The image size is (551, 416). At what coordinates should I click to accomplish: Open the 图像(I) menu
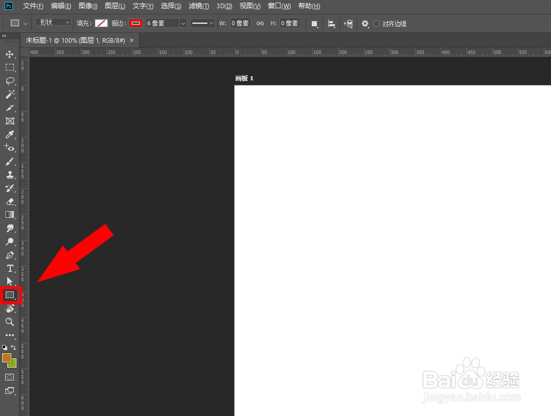tap(88, 6)
